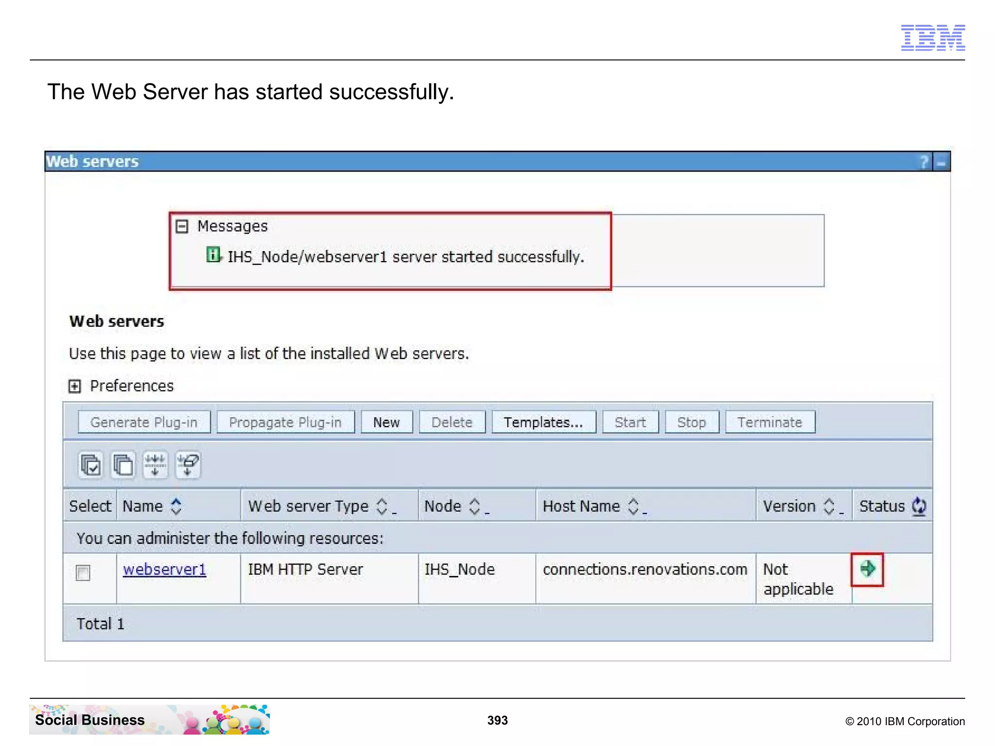
Task: Click the New button
Action: (x=387, y=422)
